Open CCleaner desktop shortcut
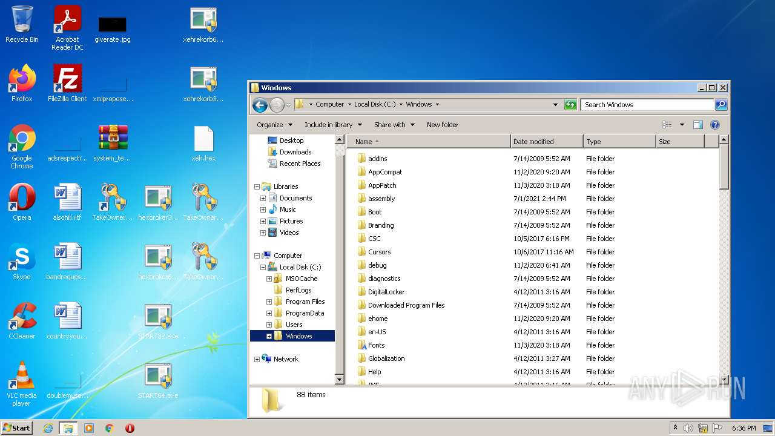Viewport: 775px width, 436px height. click(x=22, y=321)
